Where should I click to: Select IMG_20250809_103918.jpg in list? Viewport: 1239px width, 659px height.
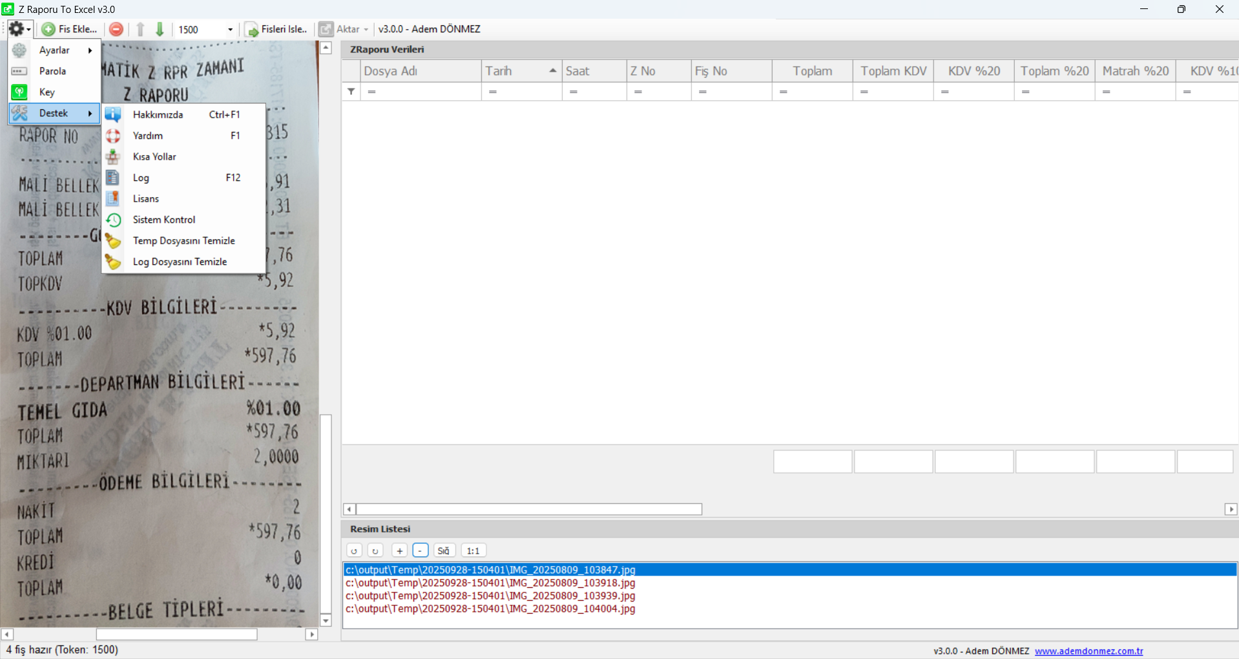tap(490, 583)
